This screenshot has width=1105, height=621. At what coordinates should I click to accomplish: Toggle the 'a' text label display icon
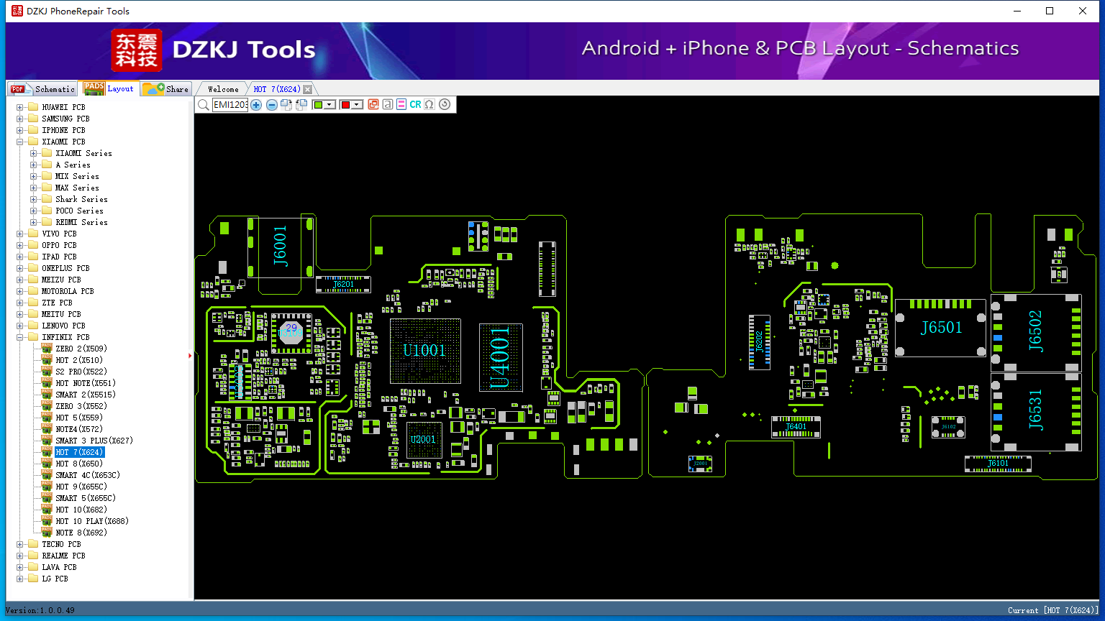pyautogui.click(x=388, y=105)
